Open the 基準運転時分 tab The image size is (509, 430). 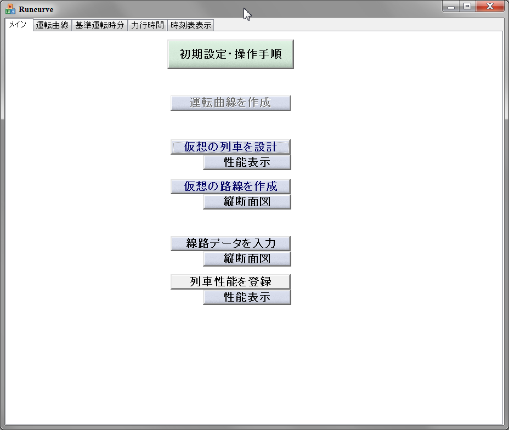(99, 25)
